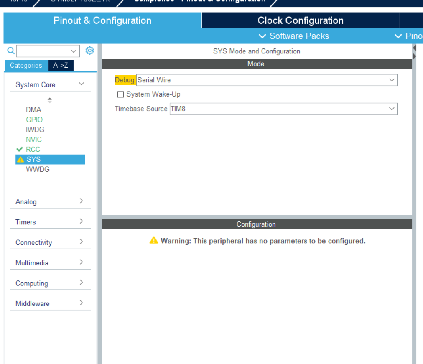Click the SYS Mode and Configuration title
The image size is (423, 364).
pos(257,51)
